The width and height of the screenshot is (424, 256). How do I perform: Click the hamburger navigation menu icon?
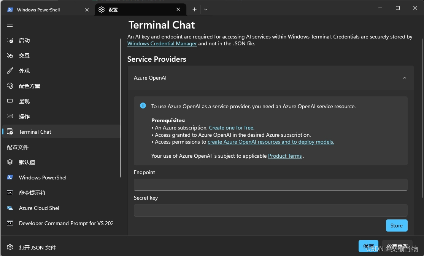coord(10,25)
